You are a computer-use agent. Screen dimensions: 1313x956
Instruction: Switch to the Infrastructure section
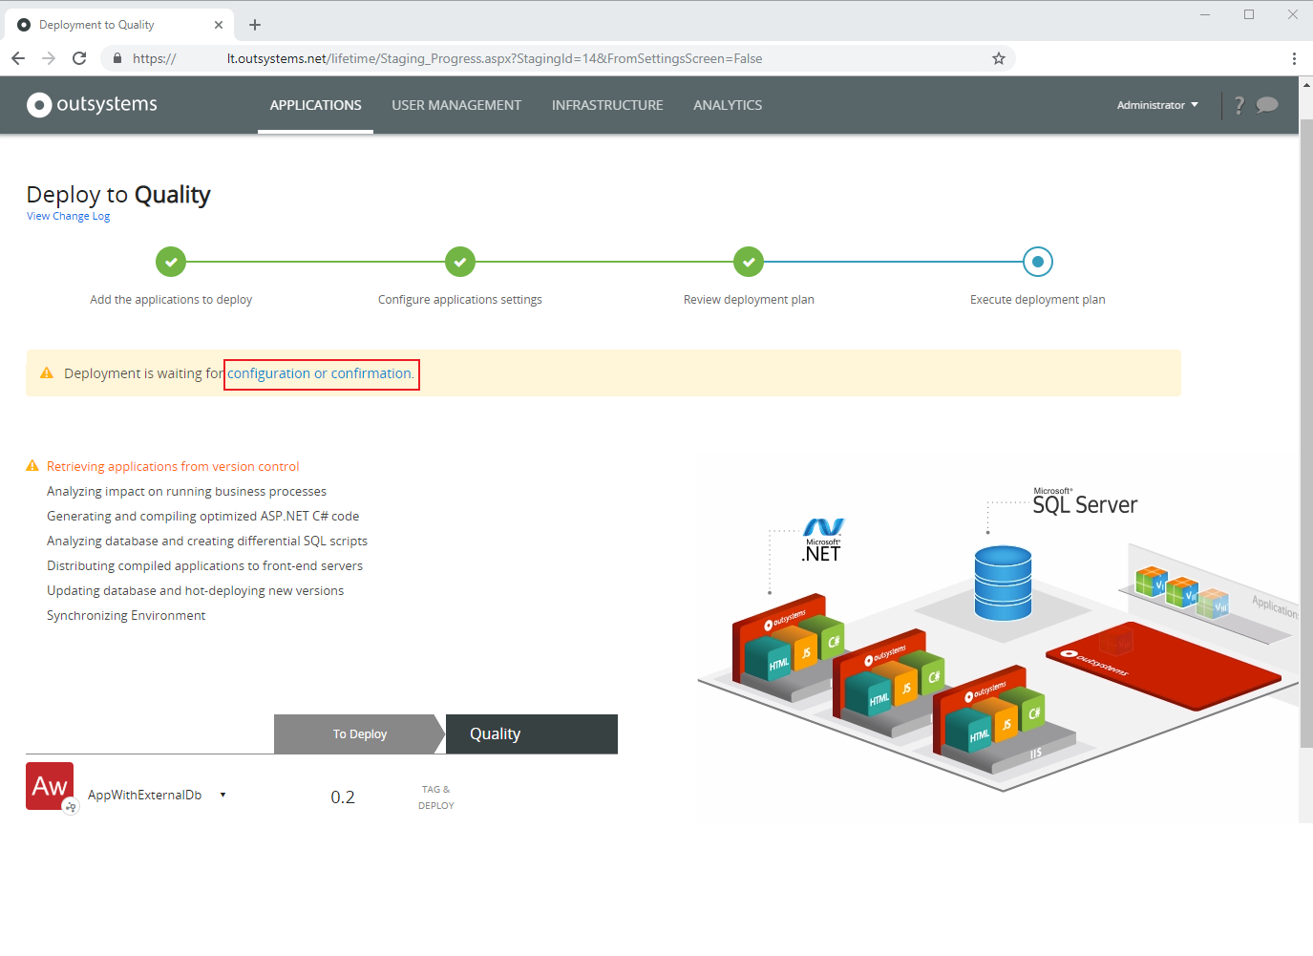coord(607,105)
